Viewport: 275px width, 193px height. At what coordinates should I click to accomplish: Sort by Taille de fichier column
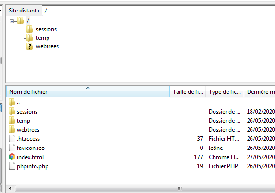click(x=188, y=91)
